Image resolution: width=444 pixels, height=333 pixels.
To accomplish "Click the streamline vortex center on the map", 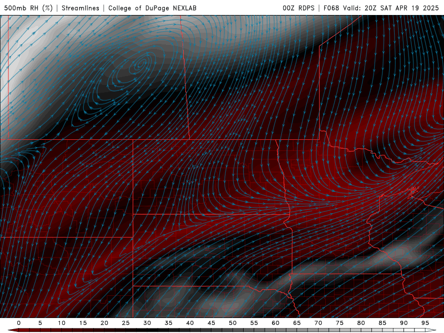I will pos(140,65).
